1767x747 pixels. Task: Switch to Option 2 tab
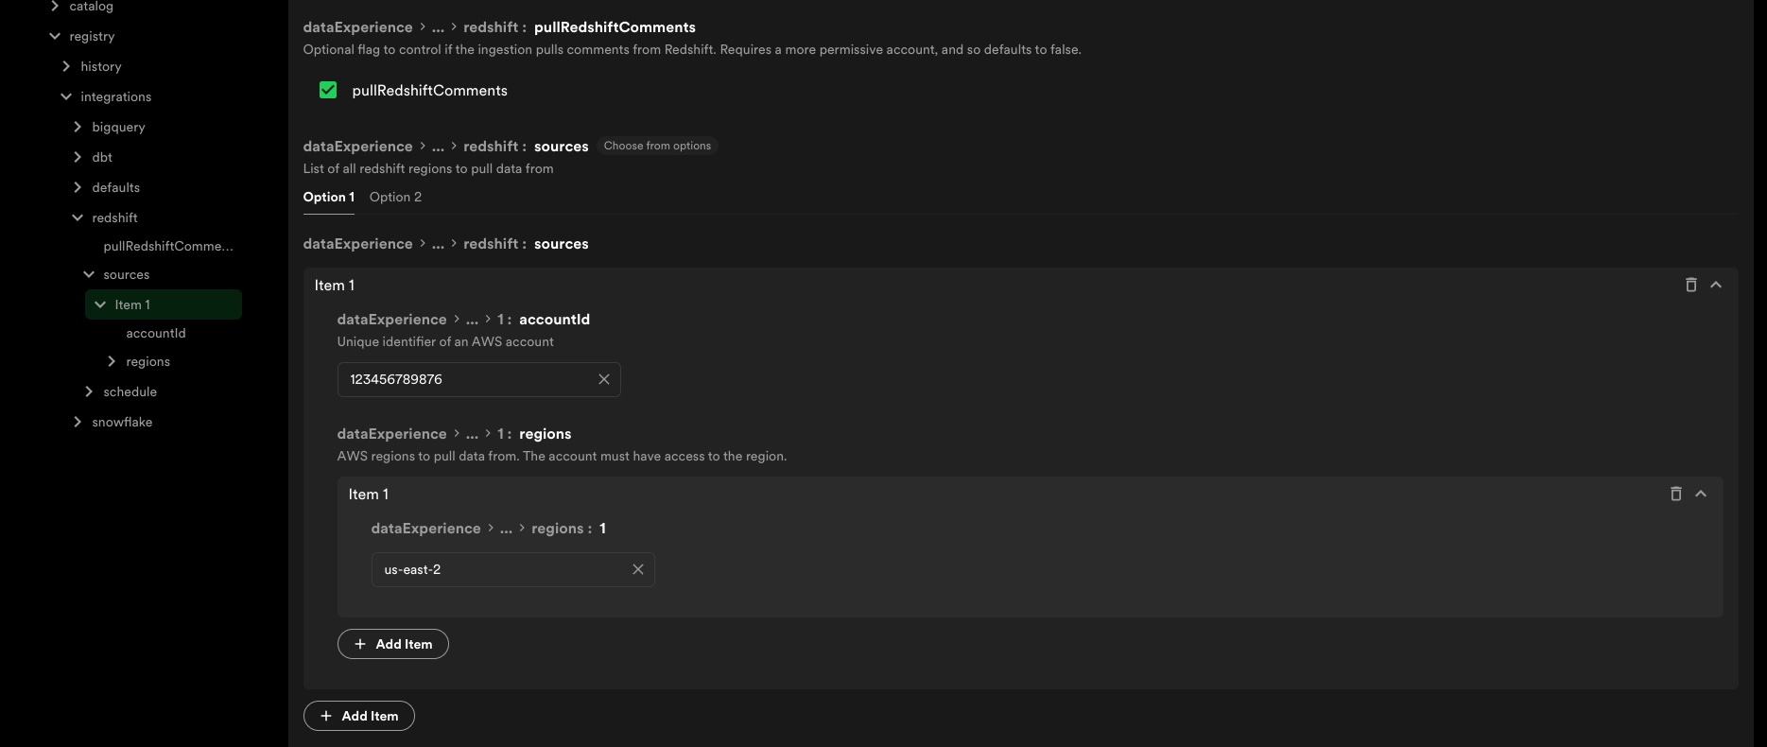(395, 197)
